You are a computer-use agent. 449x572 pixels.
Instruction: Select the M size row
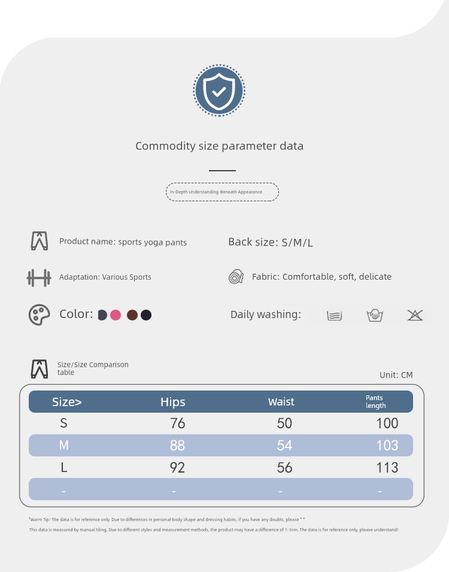(221, 445)
